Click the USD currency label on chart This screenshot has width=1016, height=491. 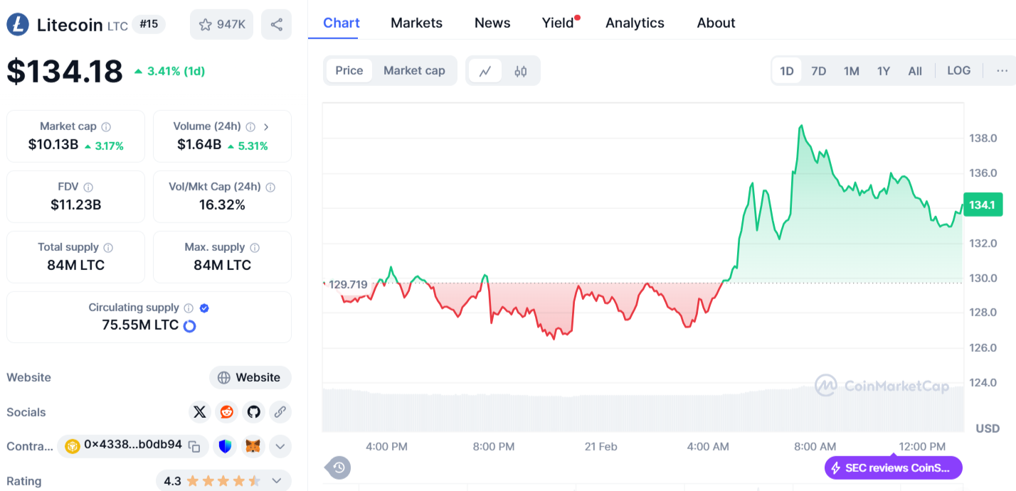pyautogui.click(x=988, y=428)
